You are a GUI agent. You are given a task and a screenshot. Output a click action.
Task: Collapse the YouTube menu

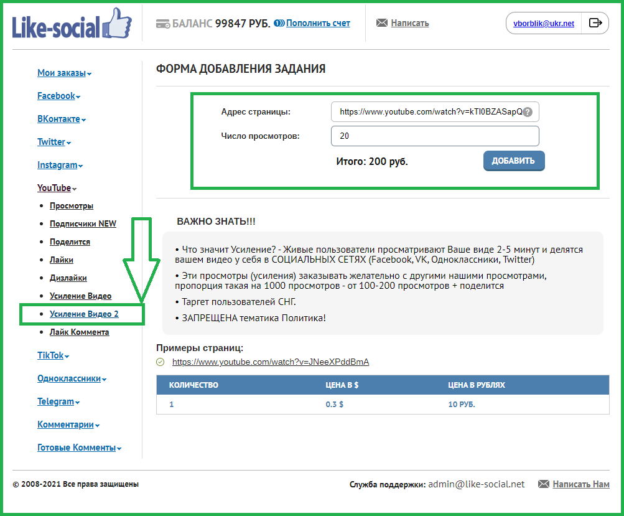[57, 188]
